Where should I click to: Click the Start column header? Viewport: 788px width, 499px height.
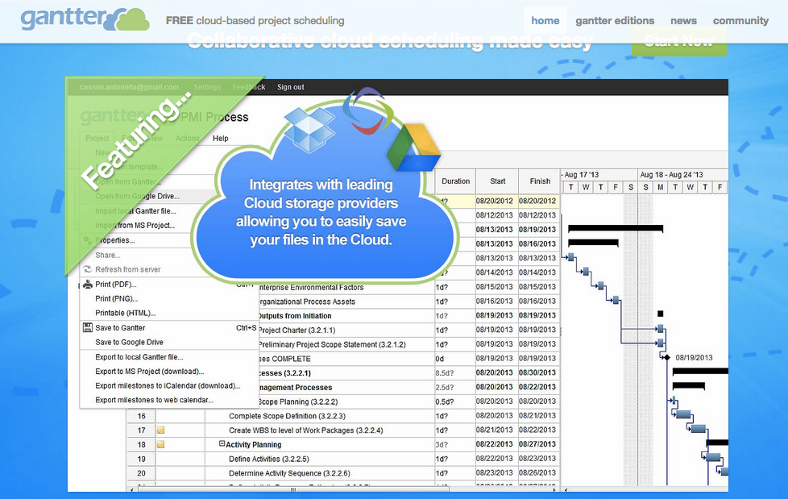click(497, 181)
